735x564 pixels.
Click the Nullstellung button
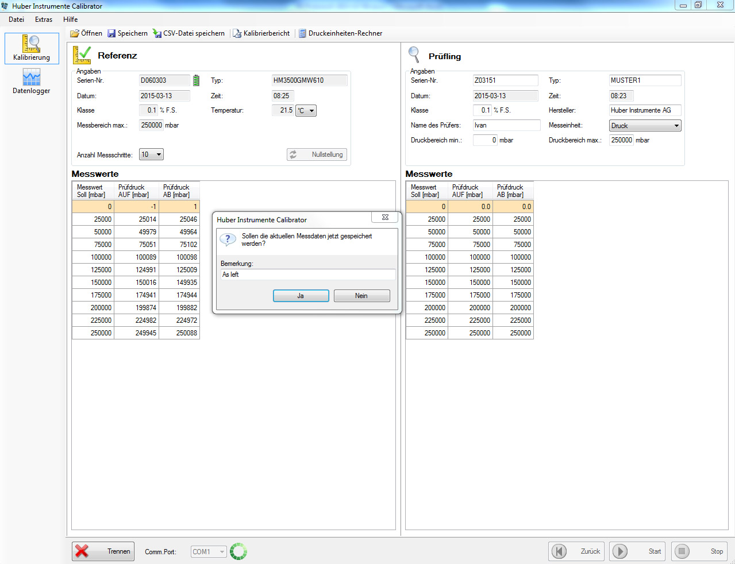[317, 154]
